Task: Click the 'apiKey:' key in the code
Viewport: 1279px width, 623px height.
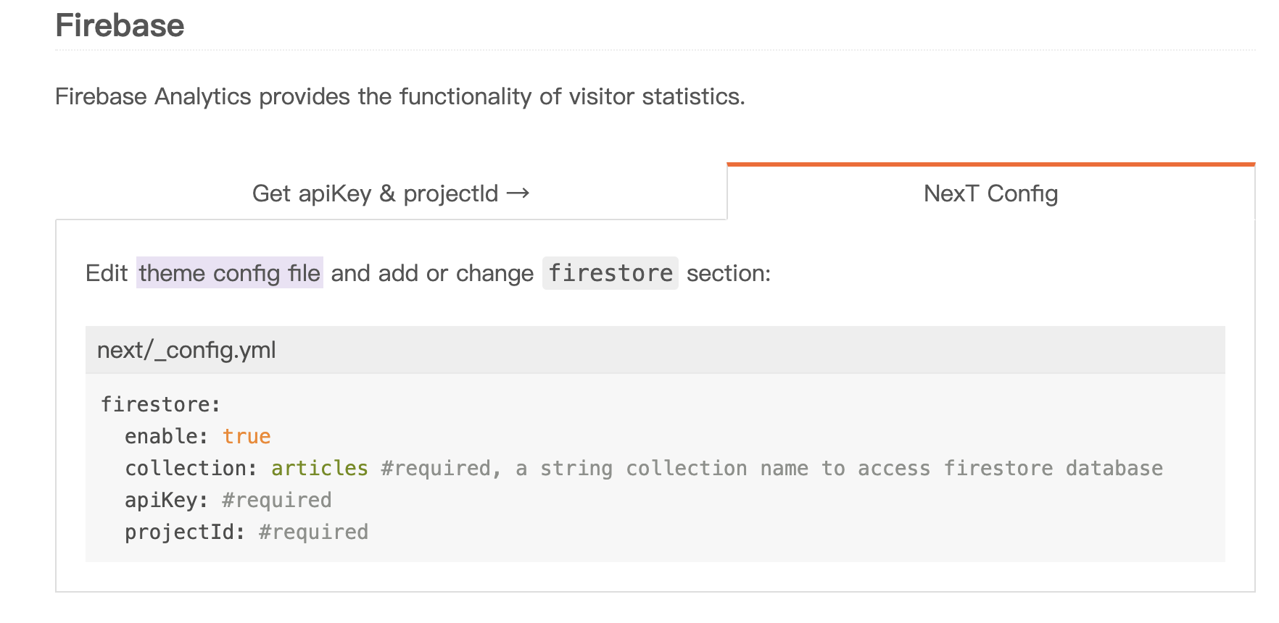Action: coord(166,501)
